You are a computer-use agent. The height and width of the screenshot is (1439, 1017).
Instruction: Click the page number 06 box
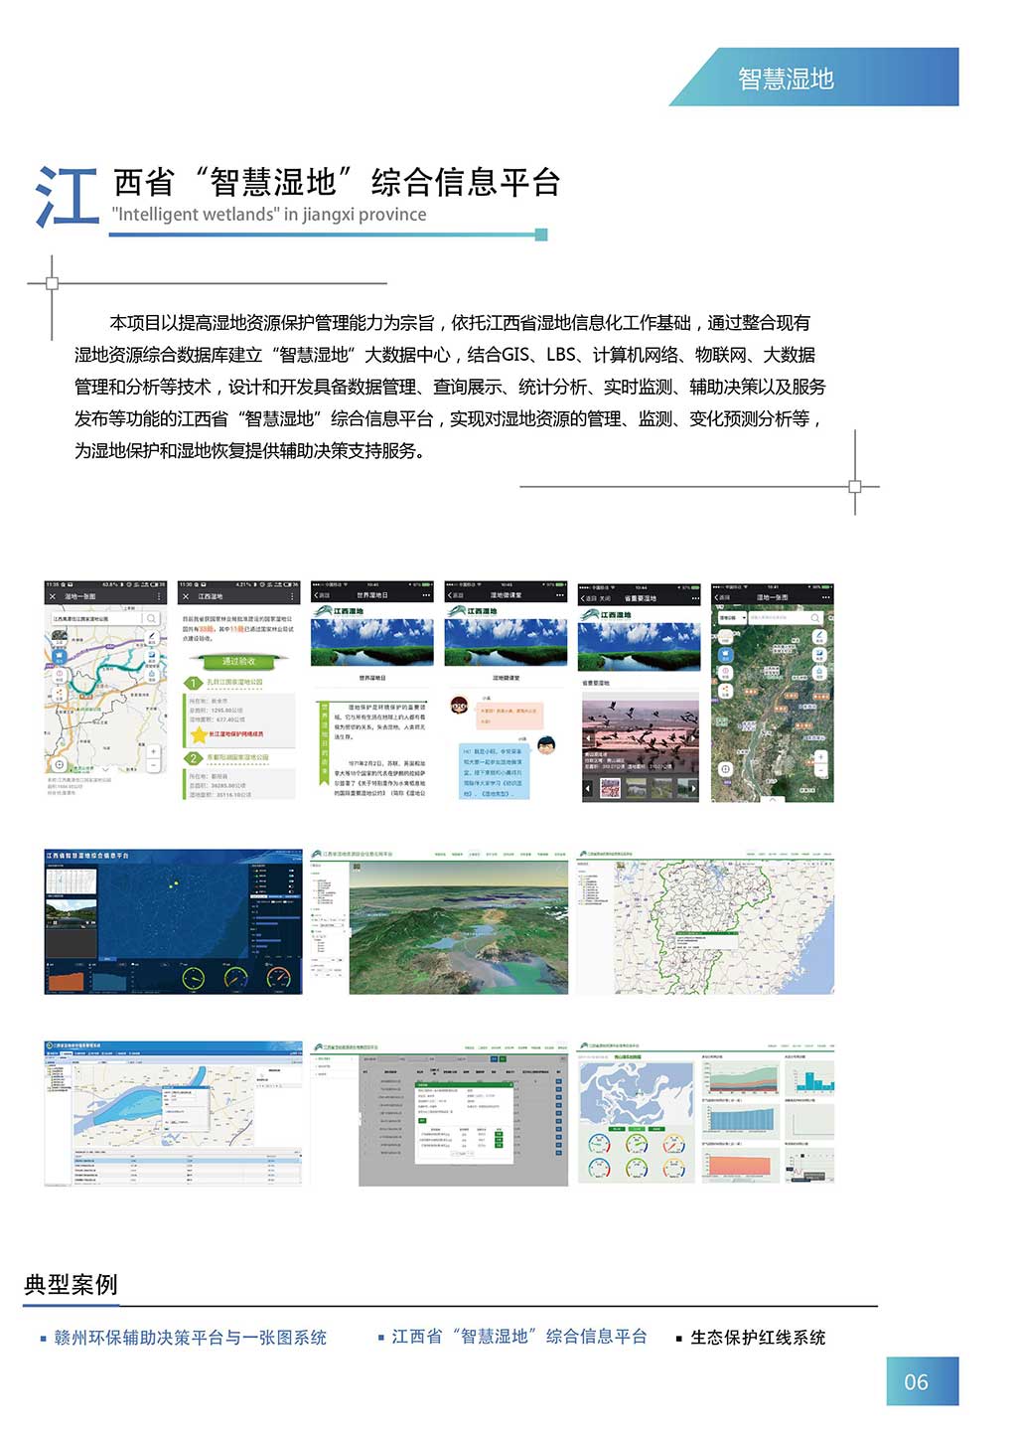pos(923,1381)
